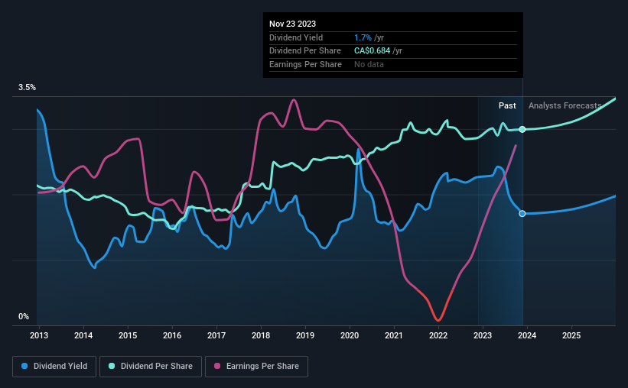Click the 2020 x-axis label

[350, 335]
